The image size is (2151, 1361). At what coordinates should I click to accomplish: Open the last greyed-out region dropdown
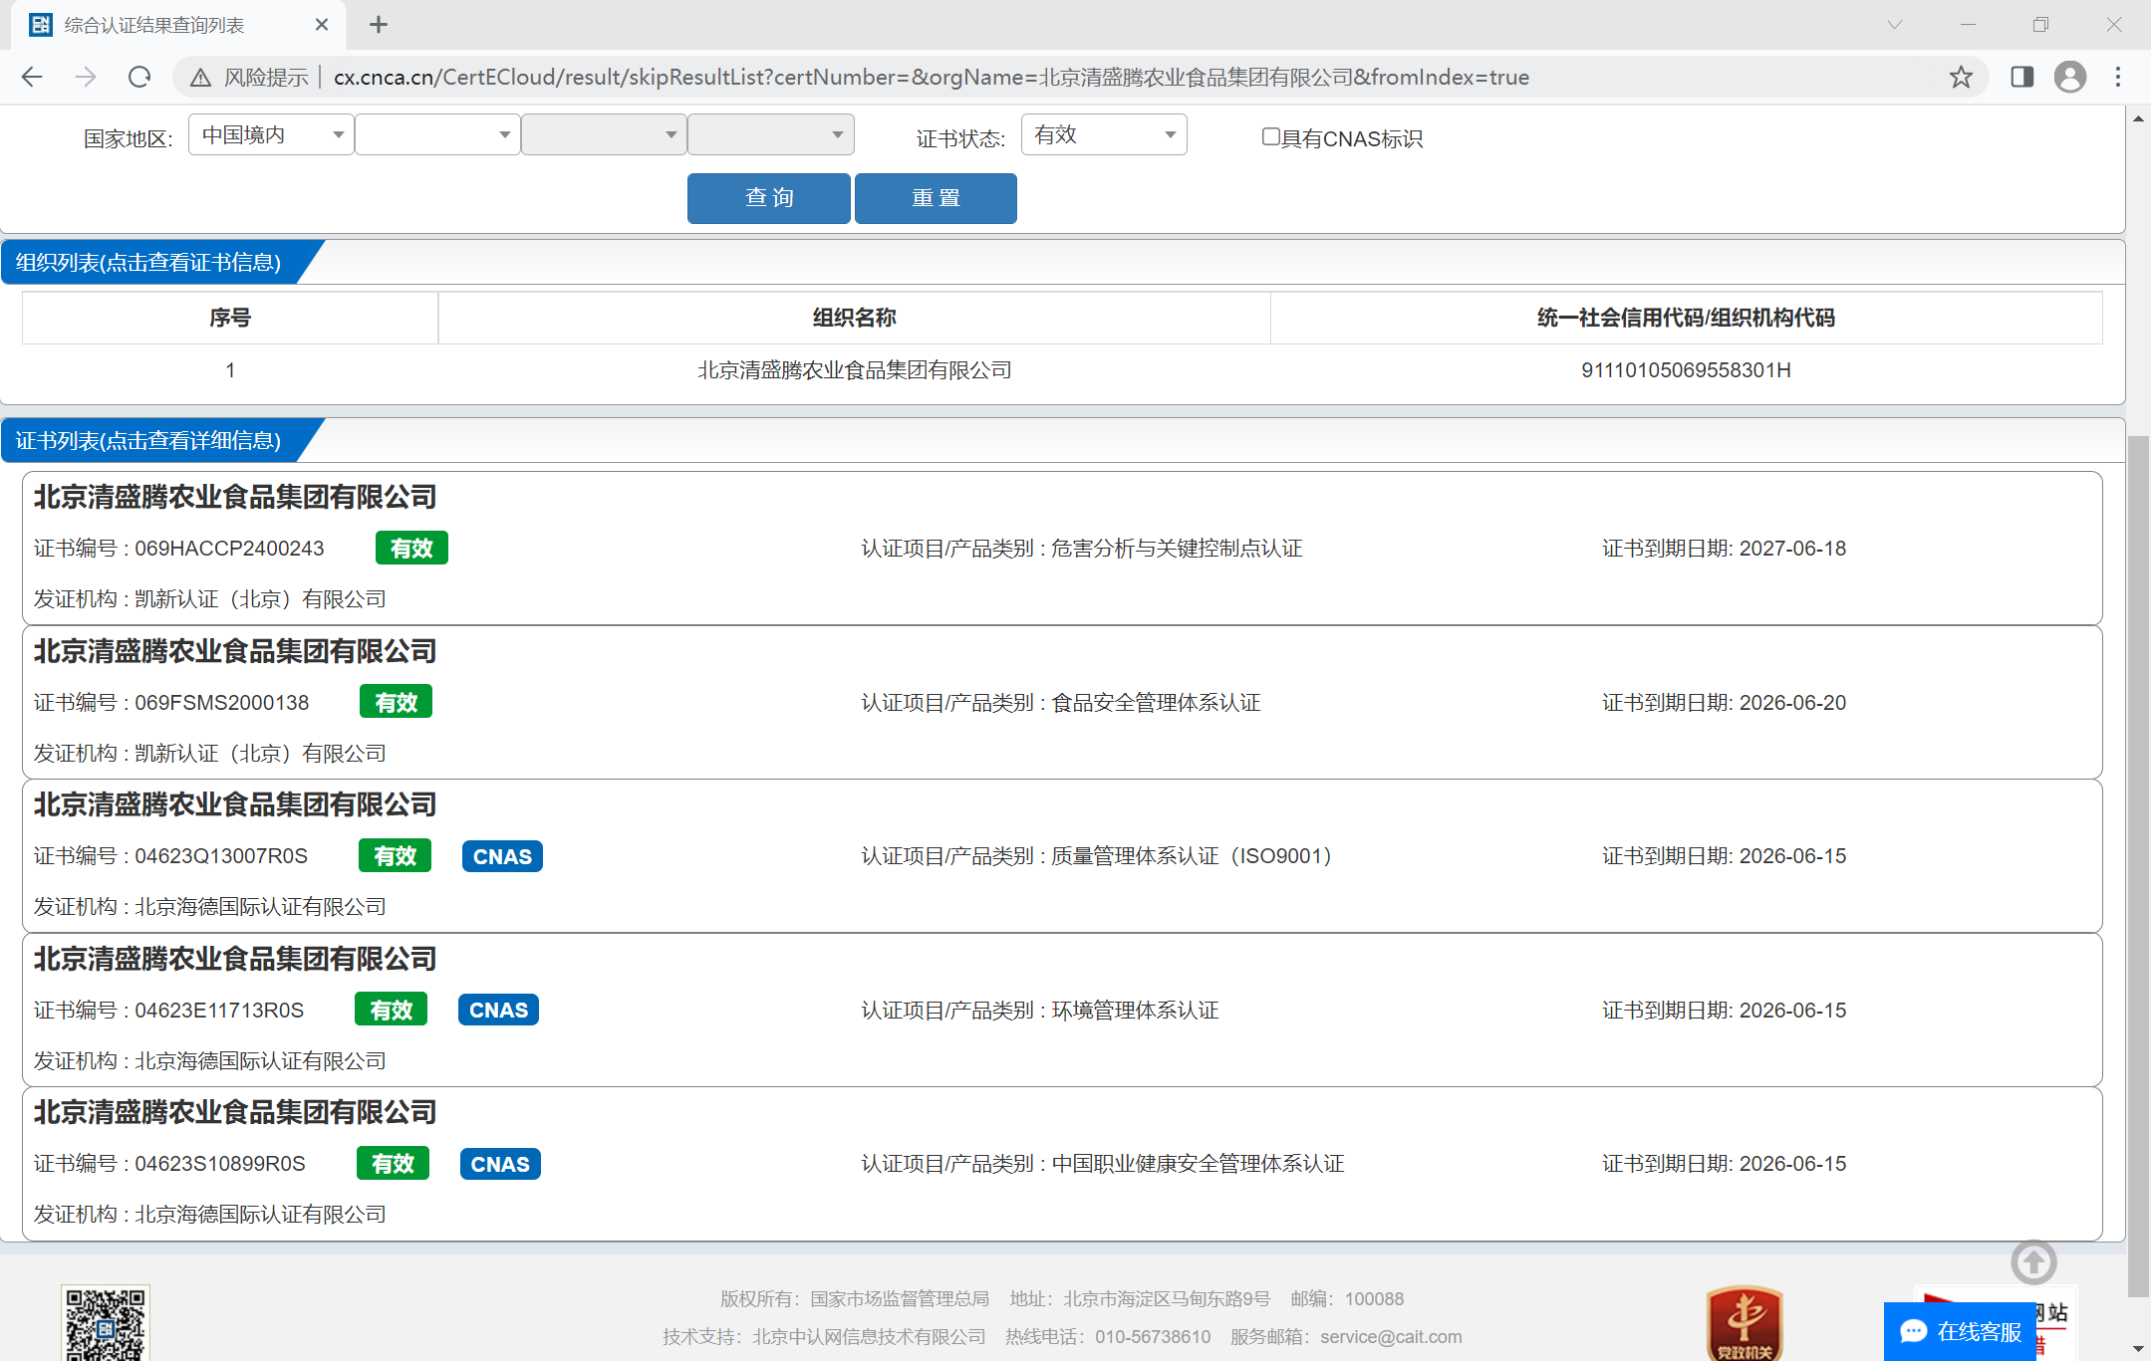coord(770,135)
